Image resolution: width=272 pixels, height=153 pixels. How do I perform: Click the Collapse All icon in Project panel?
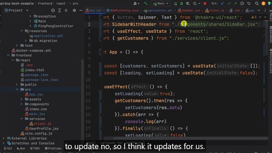pos(66,11)
